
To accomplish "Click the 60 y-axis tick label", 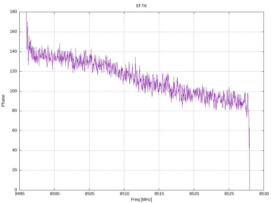I will [15, 131].
